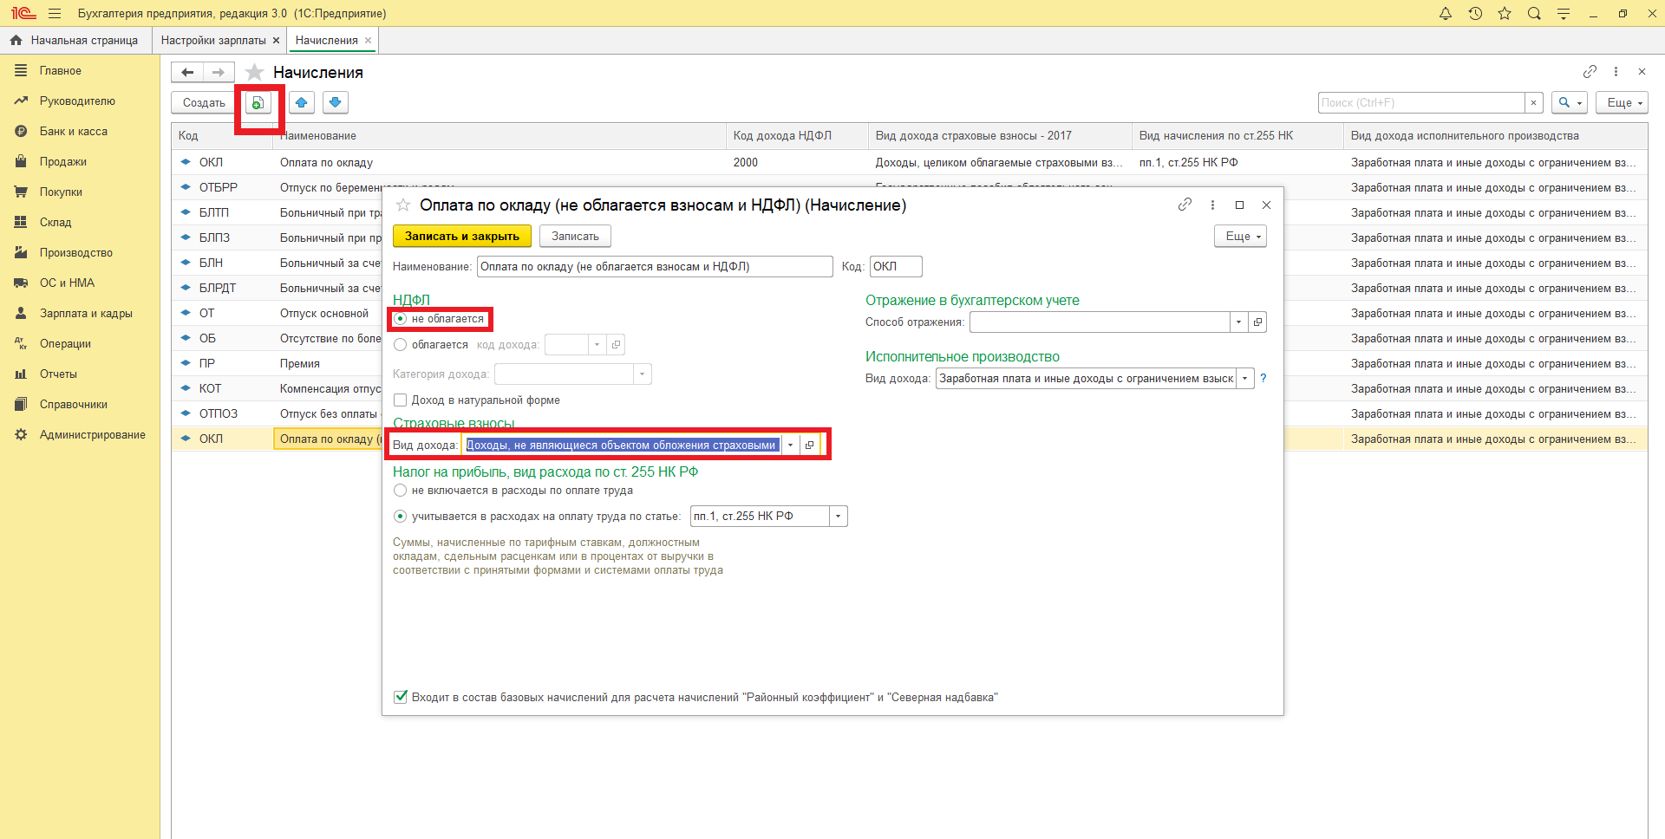Switch to Настройки зарплаты tab
This screenshot has height=839, width=1665.
(213, 41)
